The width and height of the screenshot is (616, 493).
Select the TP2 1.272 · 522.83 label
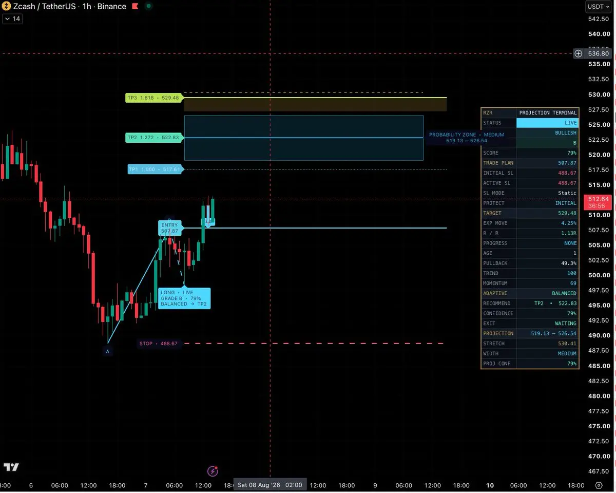tap(154, 138)
